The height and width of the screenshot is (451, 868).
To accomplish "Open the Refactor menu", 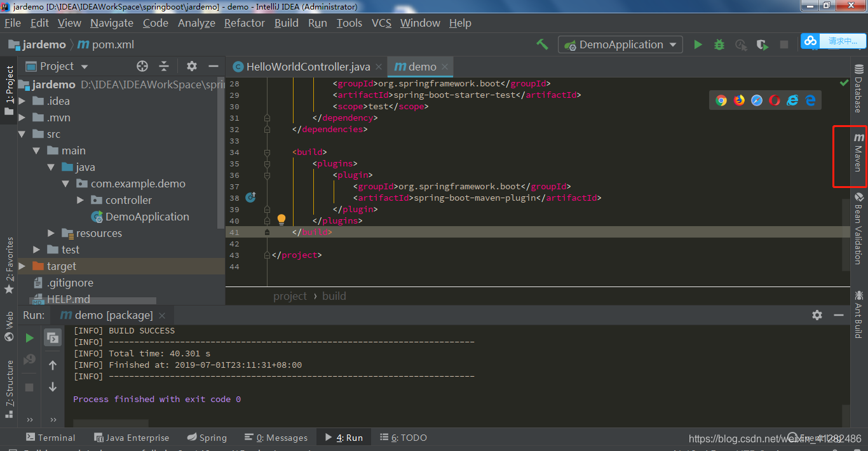I will pos(244,23).
